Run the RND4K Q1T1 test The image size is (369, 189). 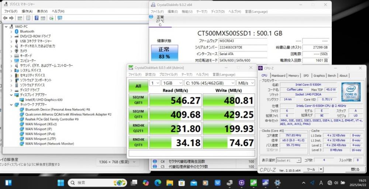pyautogui.click(x=138, y=142)
